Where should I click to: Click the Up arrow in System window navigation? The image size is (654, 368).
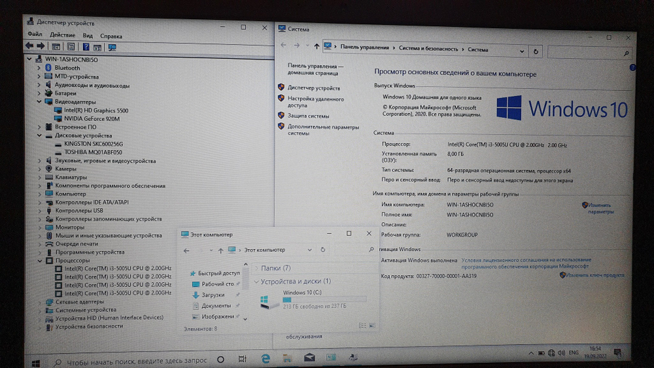pyautogui.click(x=317, y=46)
